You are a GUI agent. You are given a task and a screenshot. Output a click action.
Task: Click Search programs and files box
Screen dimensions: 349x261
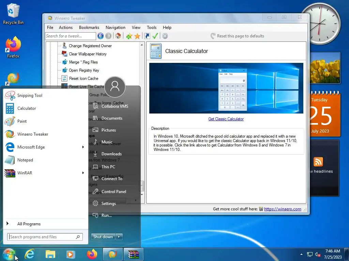pyautogui.click(x=45, y=237)
